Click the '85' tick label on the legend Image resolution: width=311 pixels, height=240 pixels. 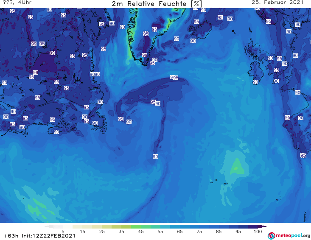(219, 232)
